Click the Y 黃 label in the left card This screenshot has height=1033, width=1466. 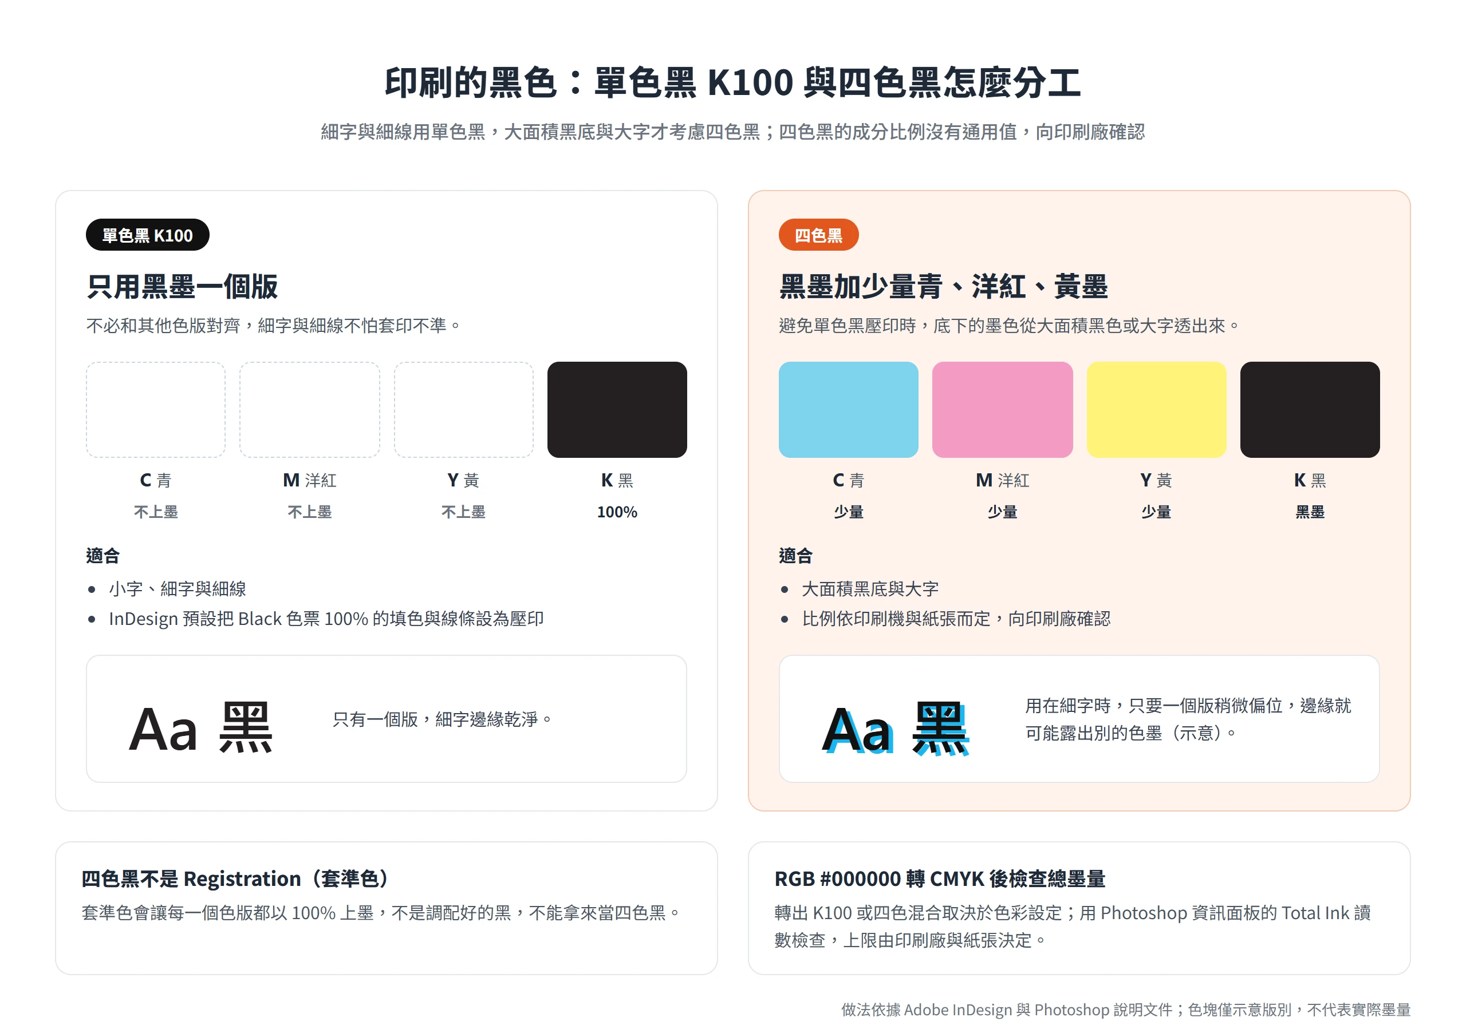coord(463,480)
